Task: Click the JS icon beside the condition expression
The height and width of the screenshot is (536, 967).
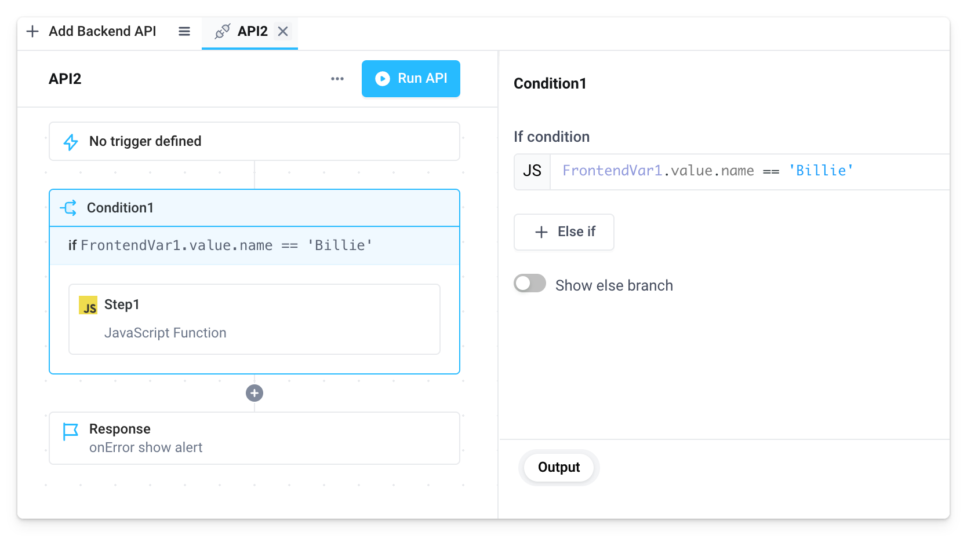Action: 532,171
